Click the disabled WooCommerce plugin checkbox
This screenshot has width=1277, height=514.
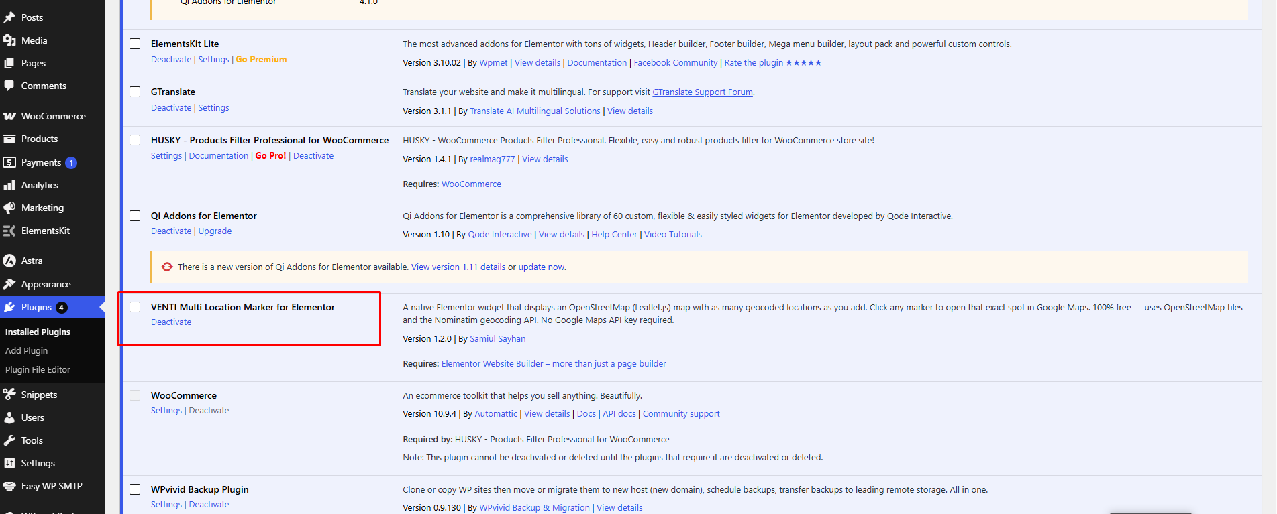[x=135, y=395]
